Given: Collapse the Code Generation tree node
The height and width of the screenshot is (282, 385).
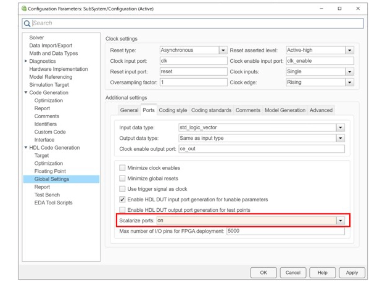Looking at the screenshot, I should [x=26, y=93].
